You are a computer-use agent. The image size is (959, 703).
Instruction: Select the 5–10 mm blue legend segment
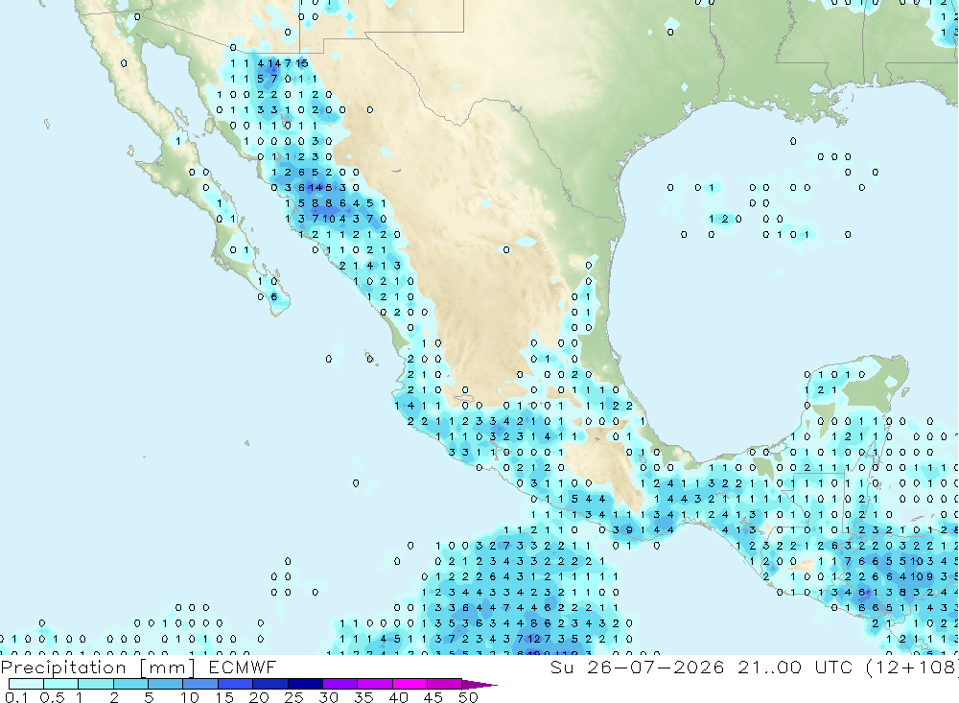tap(166, 684)
